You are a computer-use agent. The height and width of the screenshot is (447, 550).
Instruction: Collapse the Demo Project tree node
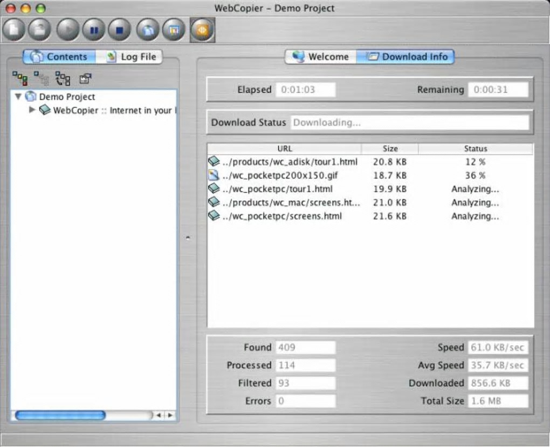coord(18,96)
